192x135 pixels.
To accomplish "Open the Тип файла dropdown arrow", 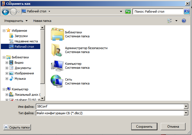I will click(x=186, y=113).
